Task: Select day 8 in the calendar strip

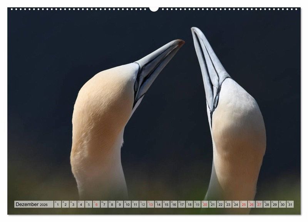Action: pos(112,204)
